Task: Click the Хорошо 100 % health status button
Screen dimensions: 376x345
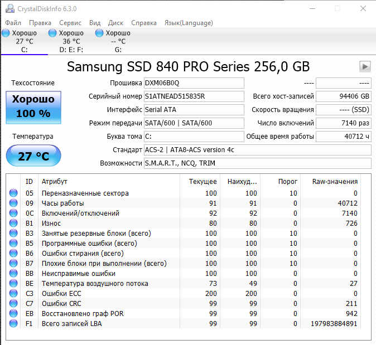Action: 33,106
